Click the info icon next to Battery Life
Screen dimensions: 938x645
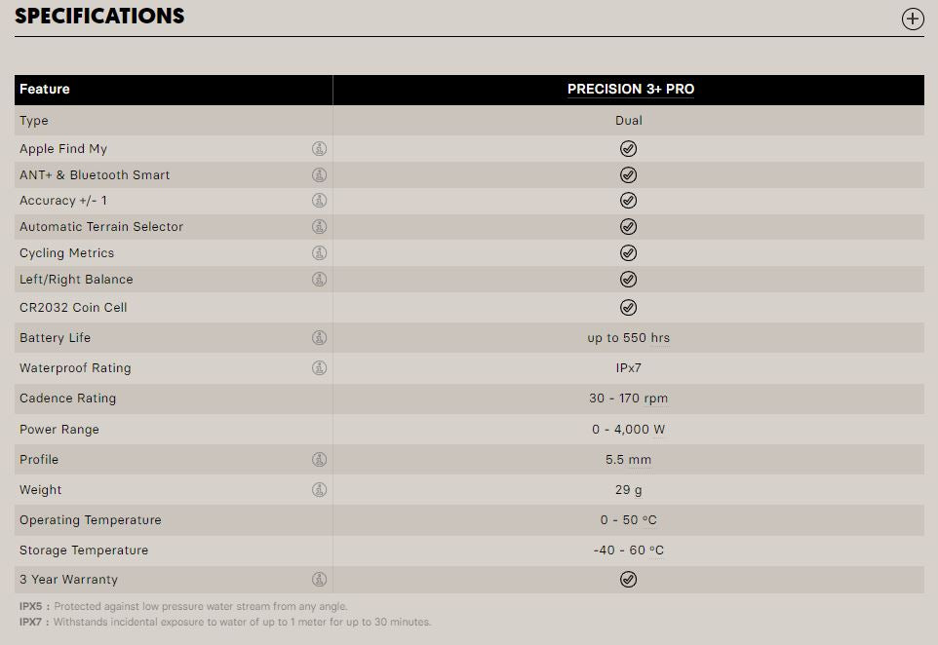point(320,338)
